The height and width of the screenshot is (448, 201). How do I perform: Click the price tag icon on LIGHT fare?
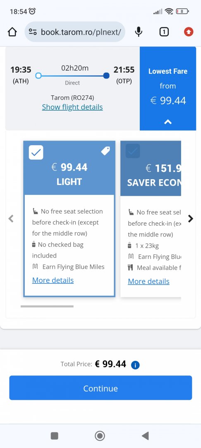click(105, 151)
